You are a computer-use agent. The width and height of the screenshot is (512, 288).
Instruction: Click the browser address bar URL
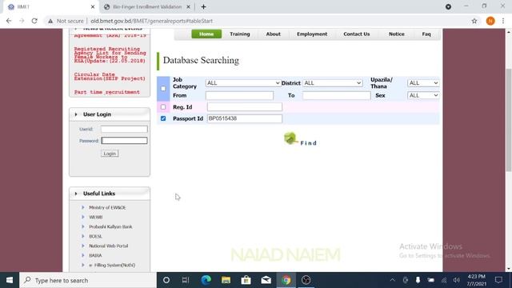click(x=151, y=21)
